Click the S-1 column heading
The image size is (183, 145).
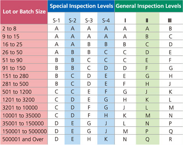click(56, 20)
